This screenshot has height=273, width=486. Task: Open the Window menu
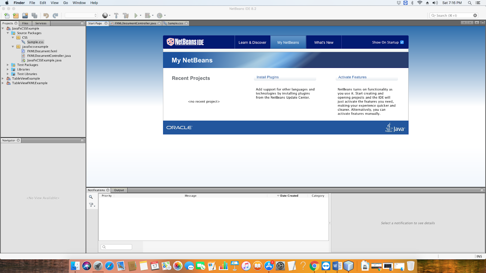[x=79, y=3]
